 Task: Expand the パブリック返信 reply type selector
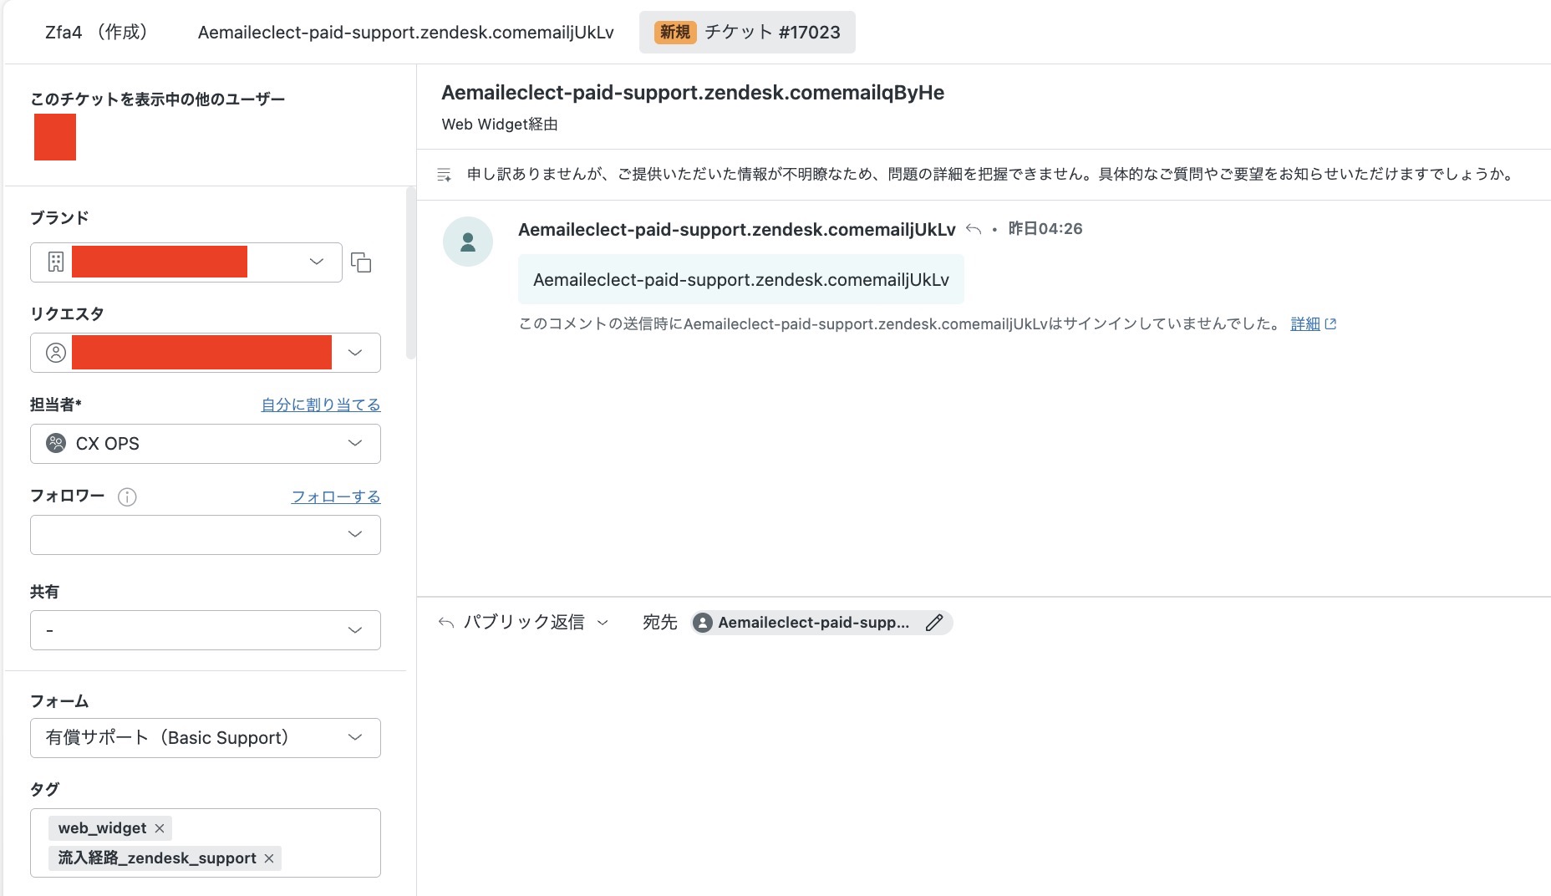click(524, 623)
